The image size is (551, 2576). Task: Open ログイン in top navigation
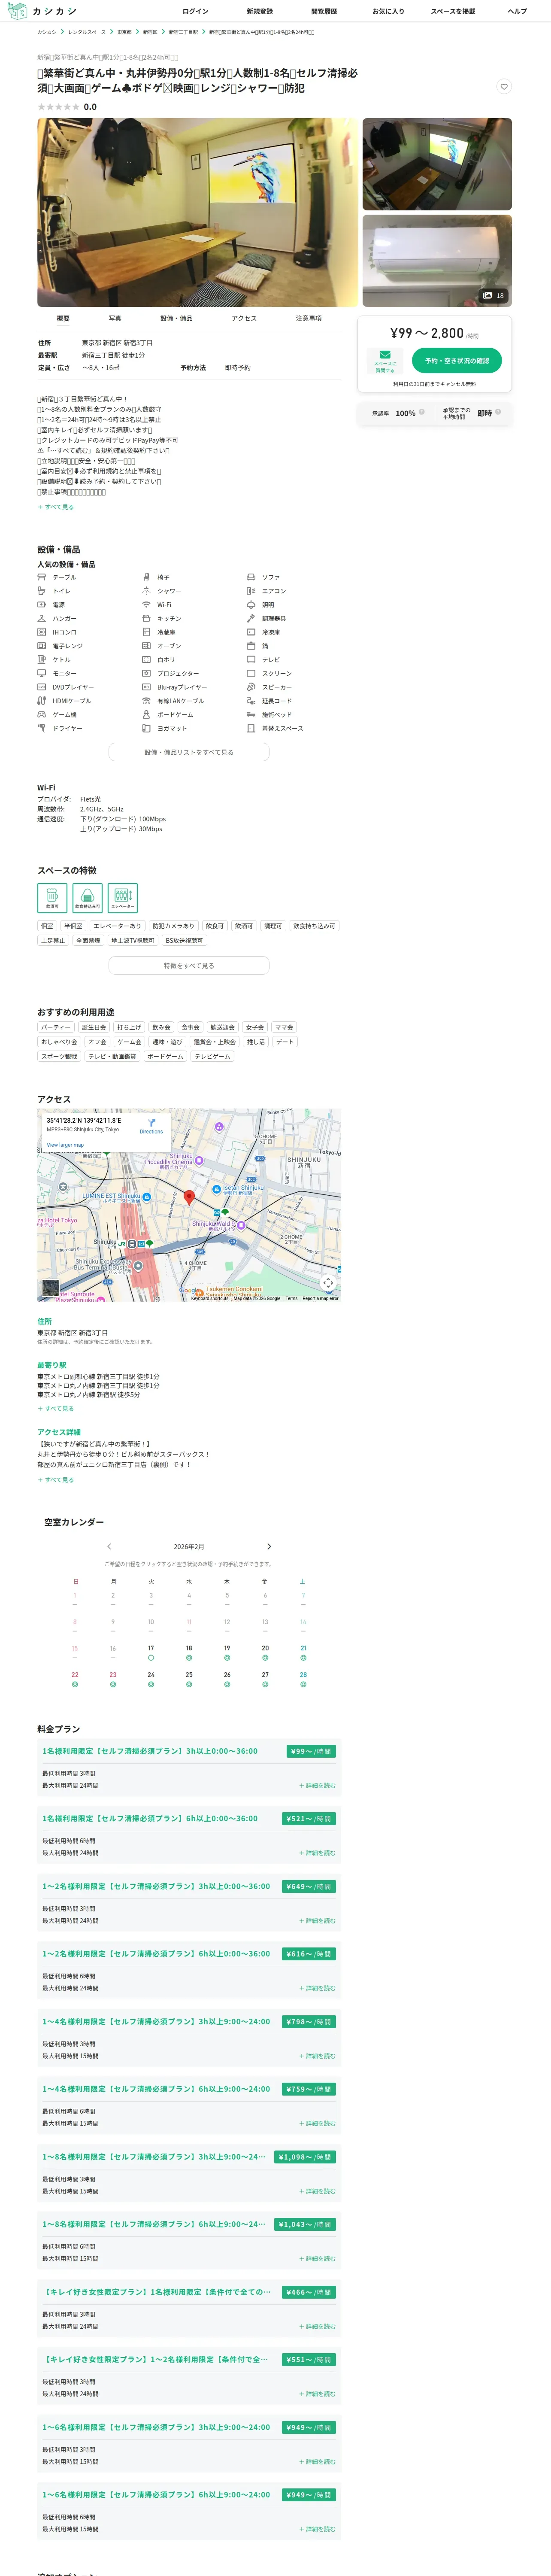[195, 11]
